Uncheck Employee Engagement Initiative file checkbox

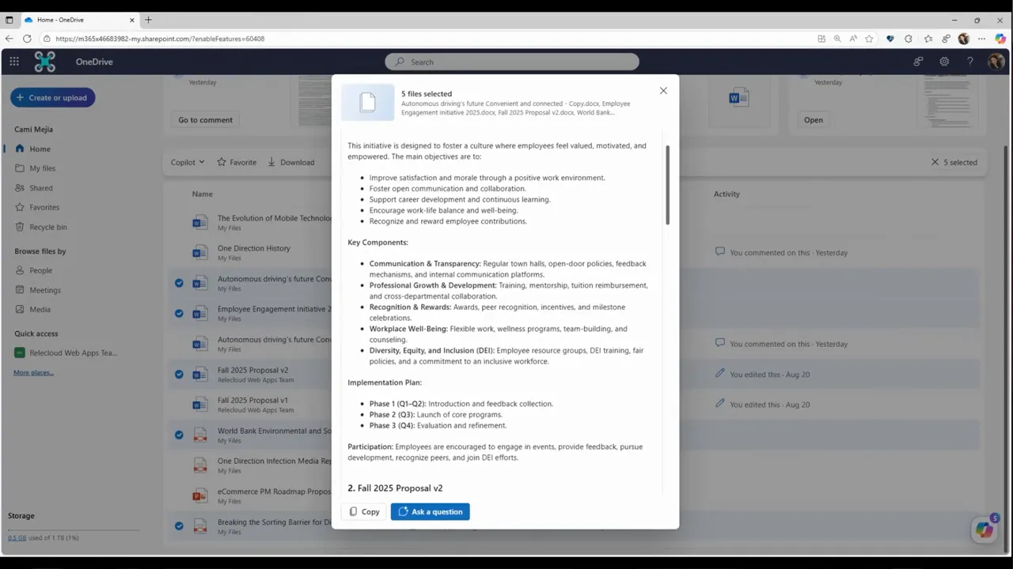[179, 313]
